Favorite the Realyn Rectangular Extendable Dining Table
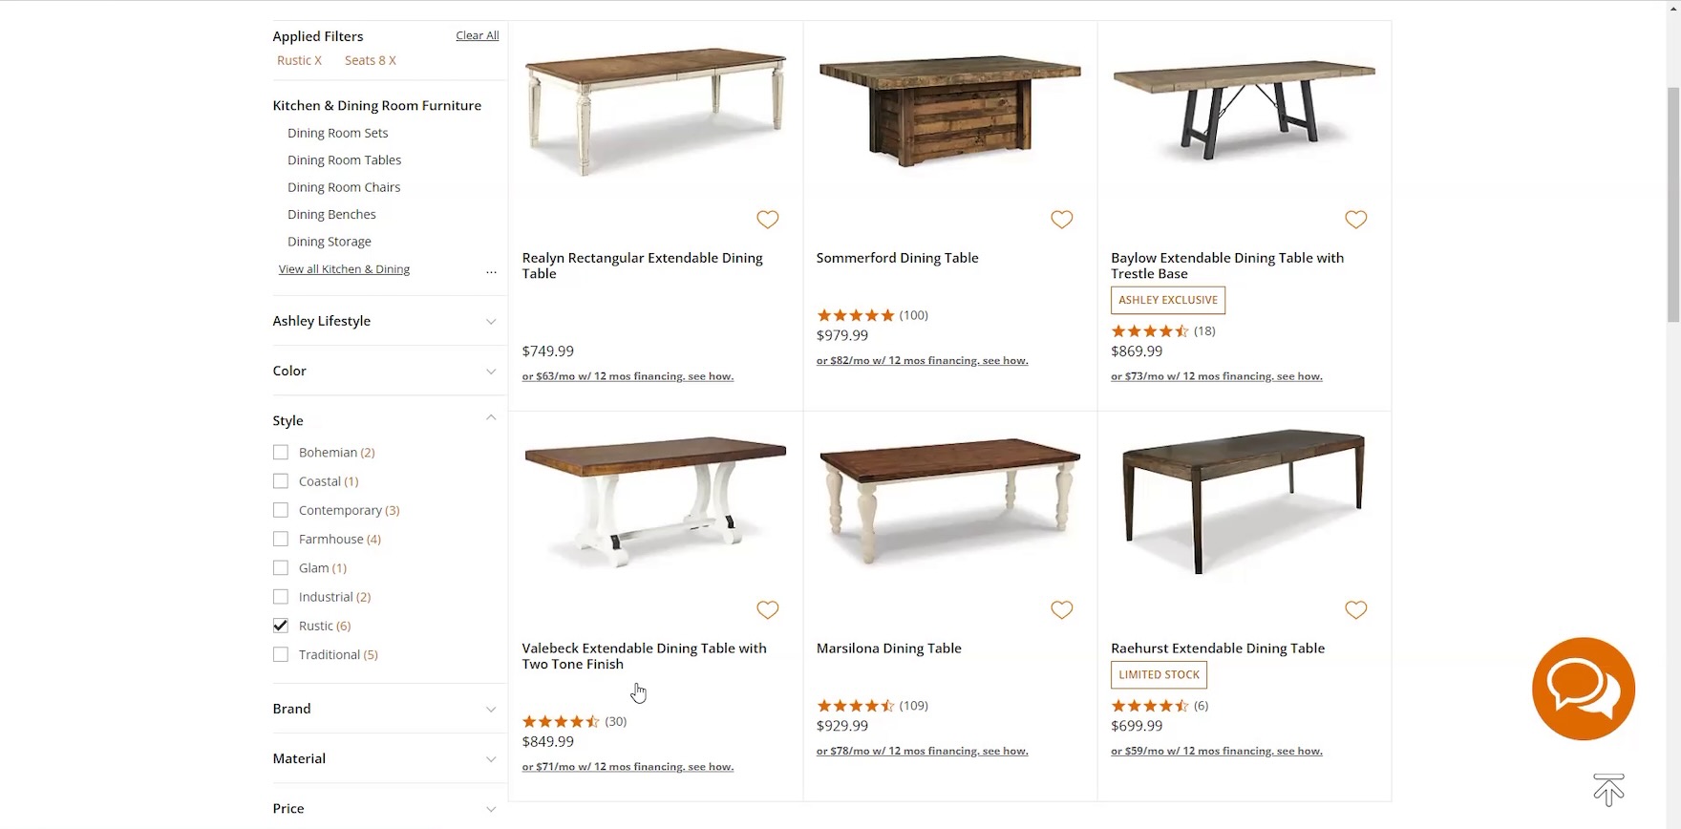The width and height of the screenshot is (1681, 829). pos(768,220)
